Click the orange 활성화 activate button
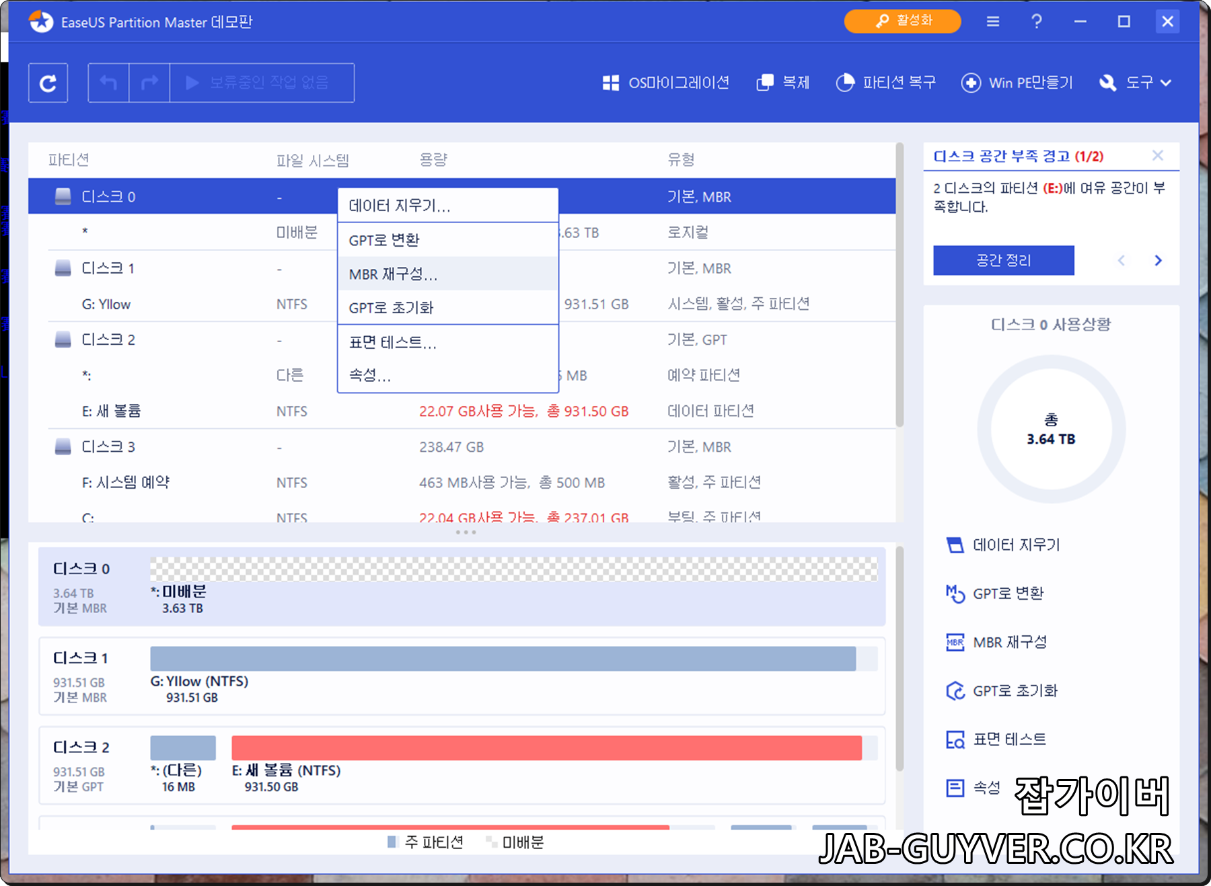1211x886 pixels. coord(902,21)
